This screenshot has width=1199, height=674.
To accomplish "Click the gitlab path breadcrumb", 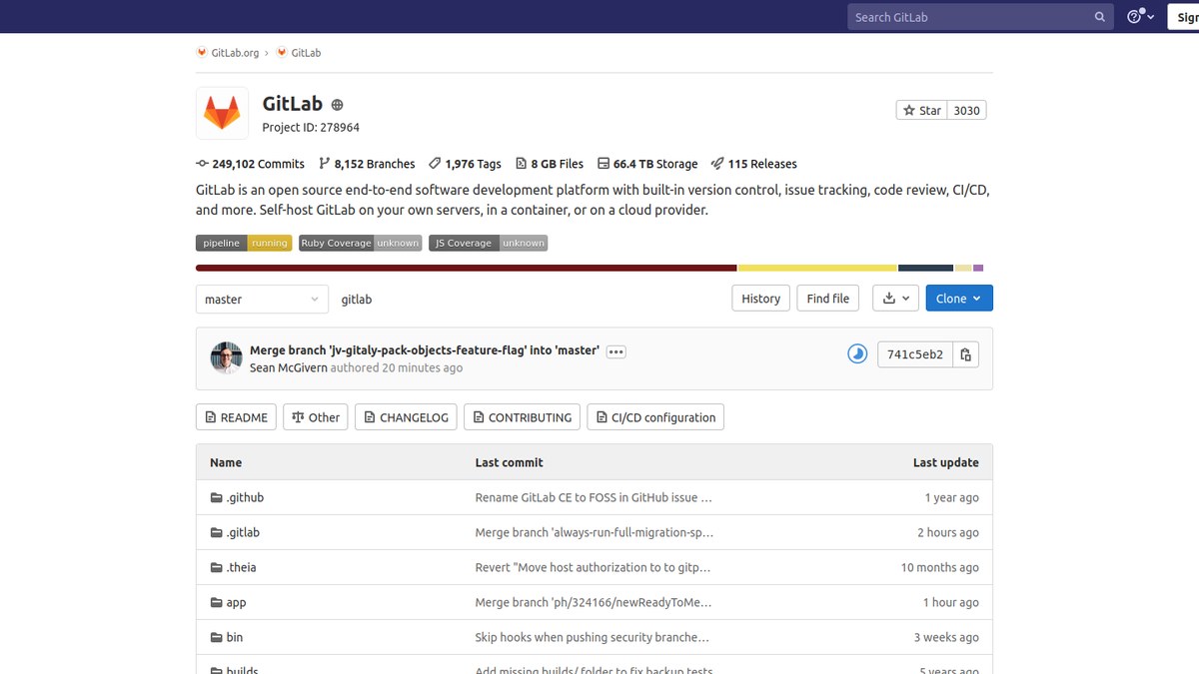I will [357, 300].
